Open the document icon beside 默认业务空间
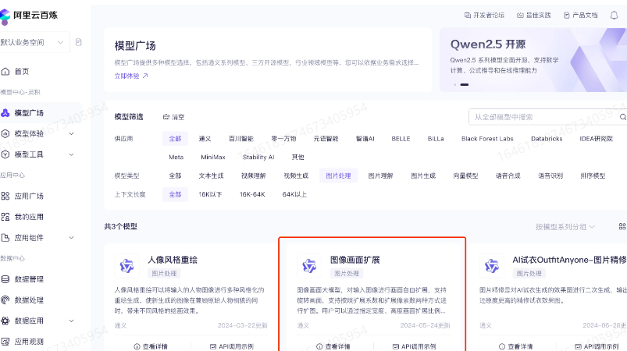Image resolution: width=627 pixels, height=351 pixels. (x=78, y=42)
